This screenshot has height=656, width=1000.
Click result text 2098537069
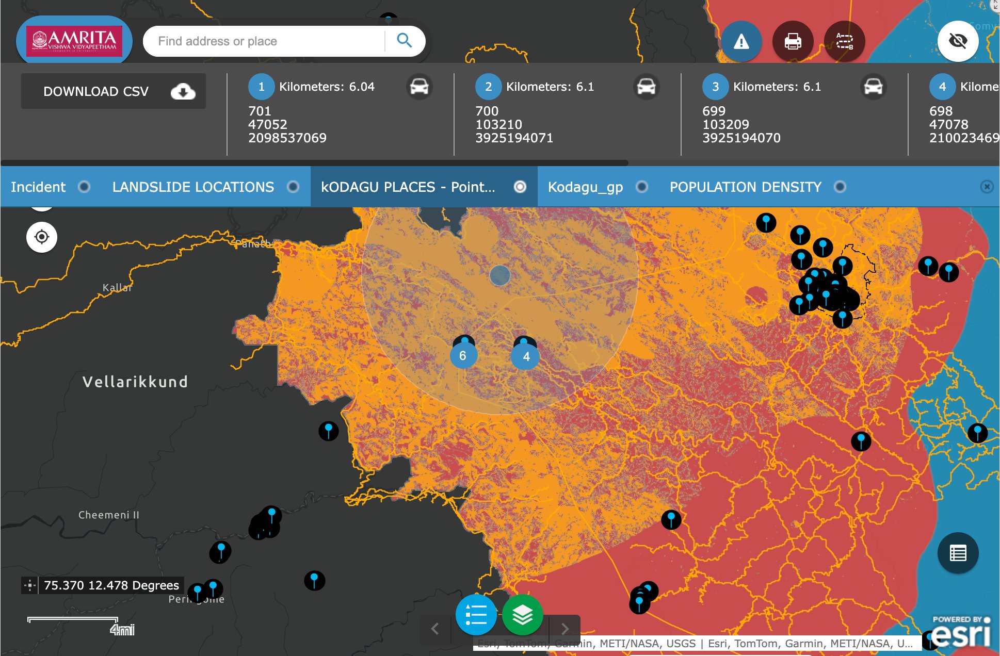287,138
